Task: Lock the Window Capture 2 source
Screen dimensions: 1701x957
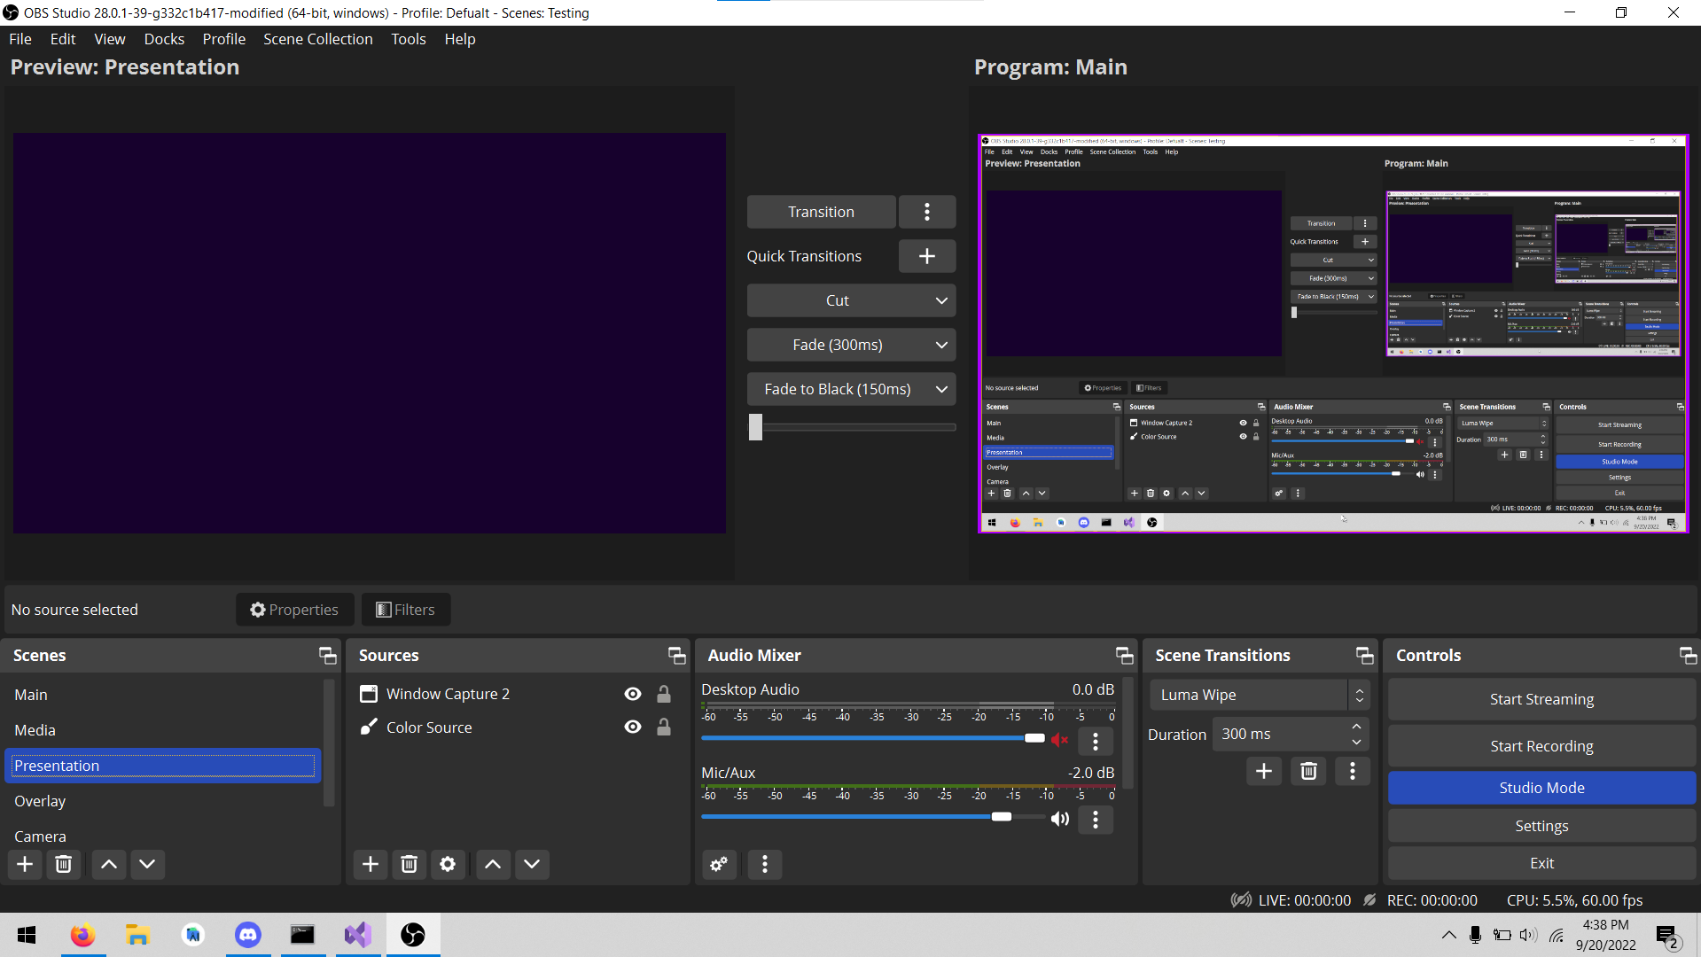Action: point(664,694)
